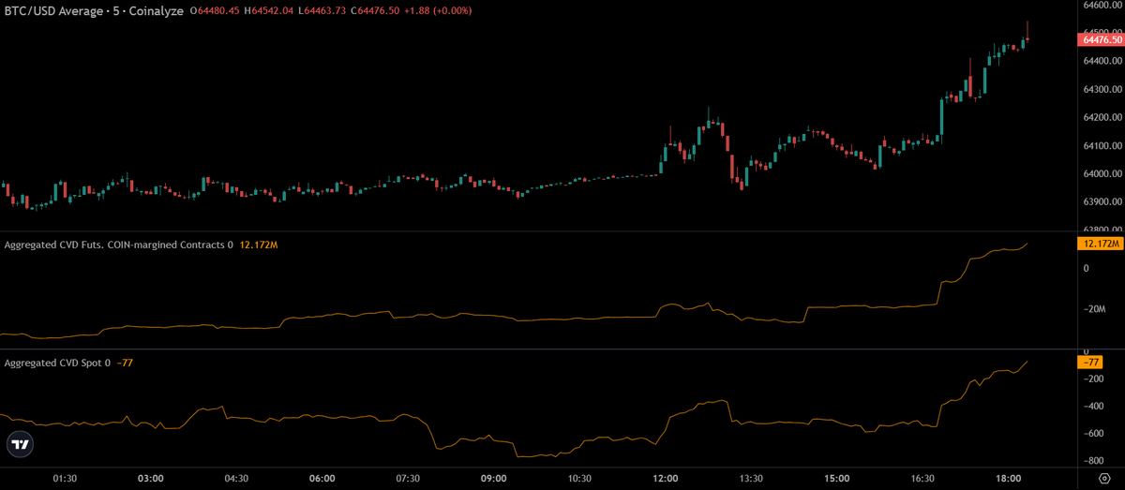Click the 07:30 time axis label

(408, 478)
